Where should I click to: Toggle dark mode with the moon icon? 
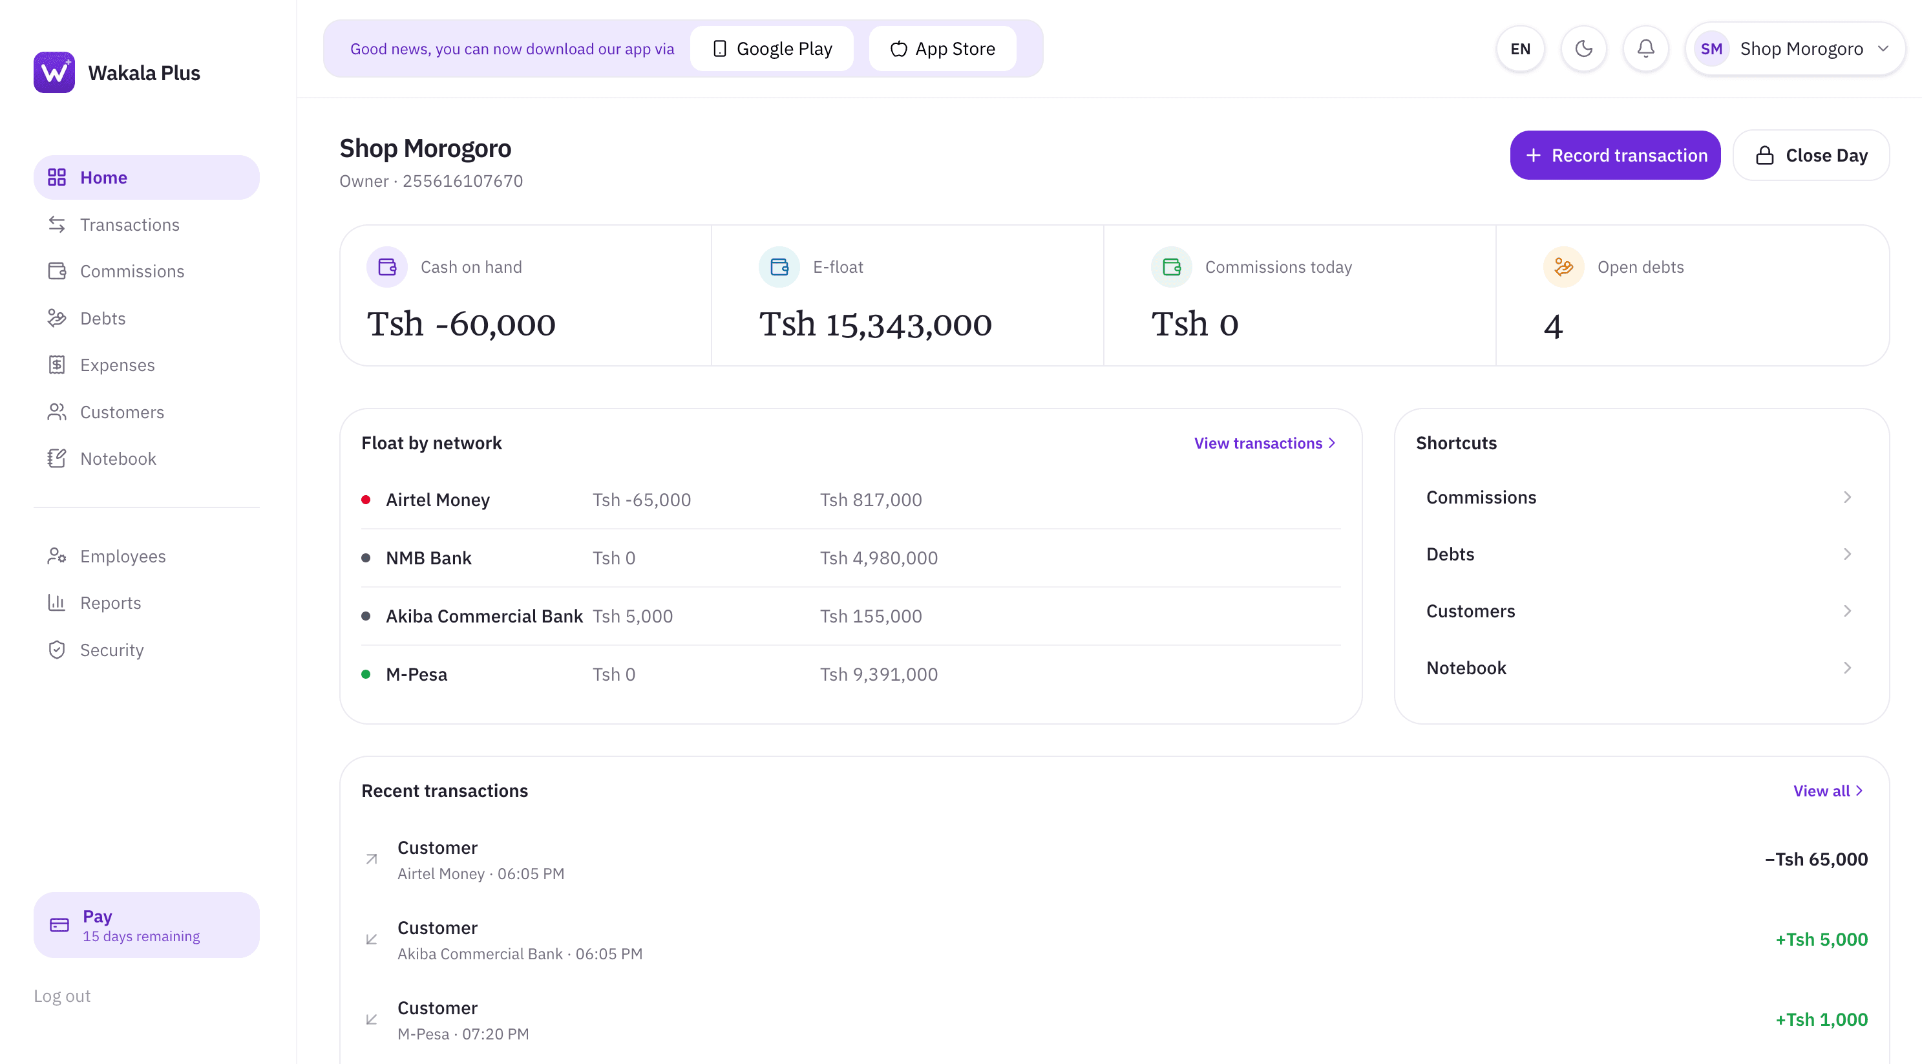click(x=1583, y=48)
